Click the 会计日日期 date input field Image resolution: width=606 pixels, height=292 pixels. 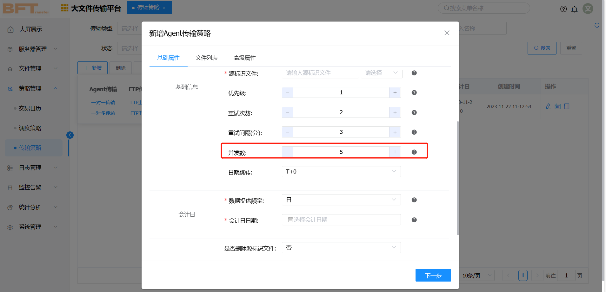(341, 220)
